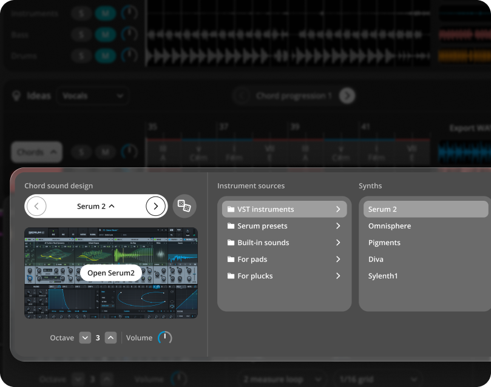Solo the Instruments track
The image size is (491, 387).
point(81,13)
